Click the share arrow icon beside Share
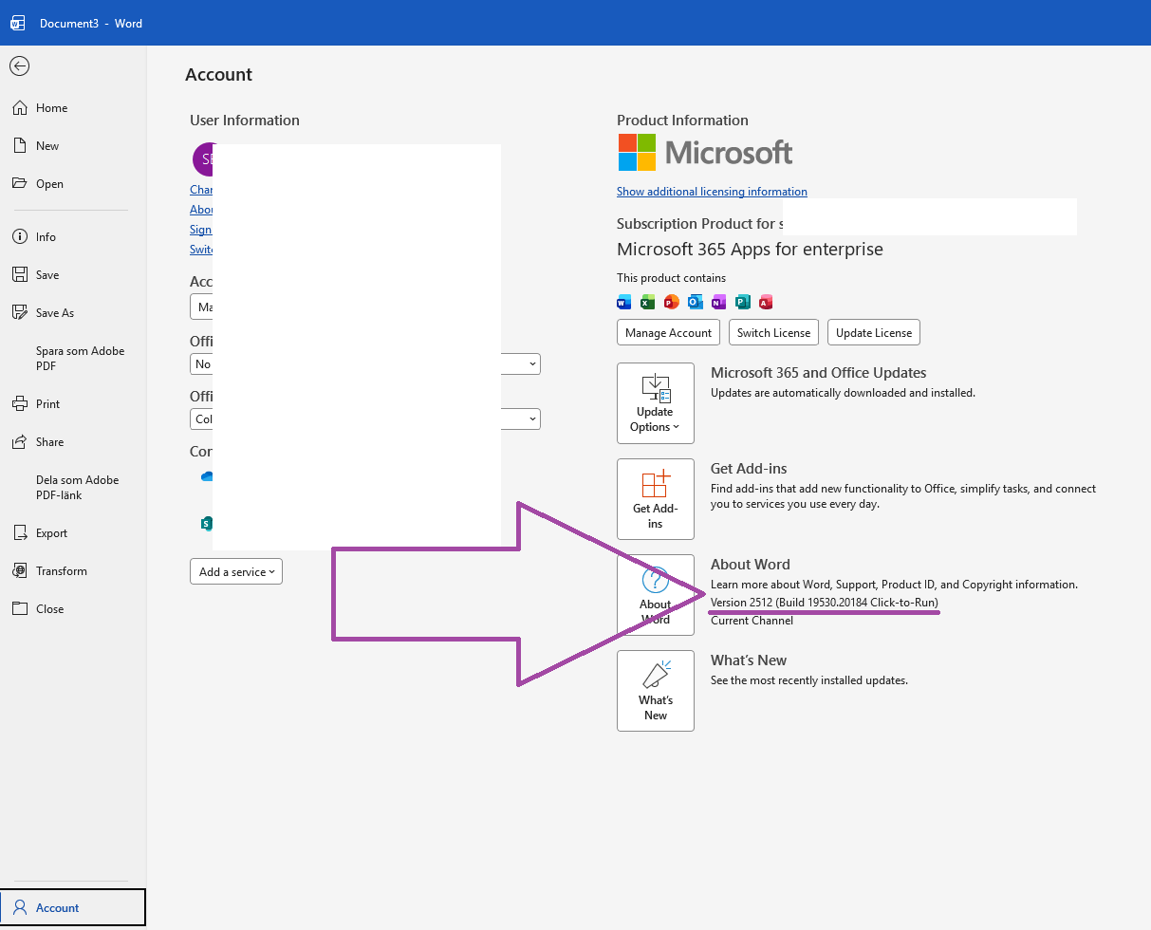This screenshot has height=930, width=1151. click(x=19, y=442)
